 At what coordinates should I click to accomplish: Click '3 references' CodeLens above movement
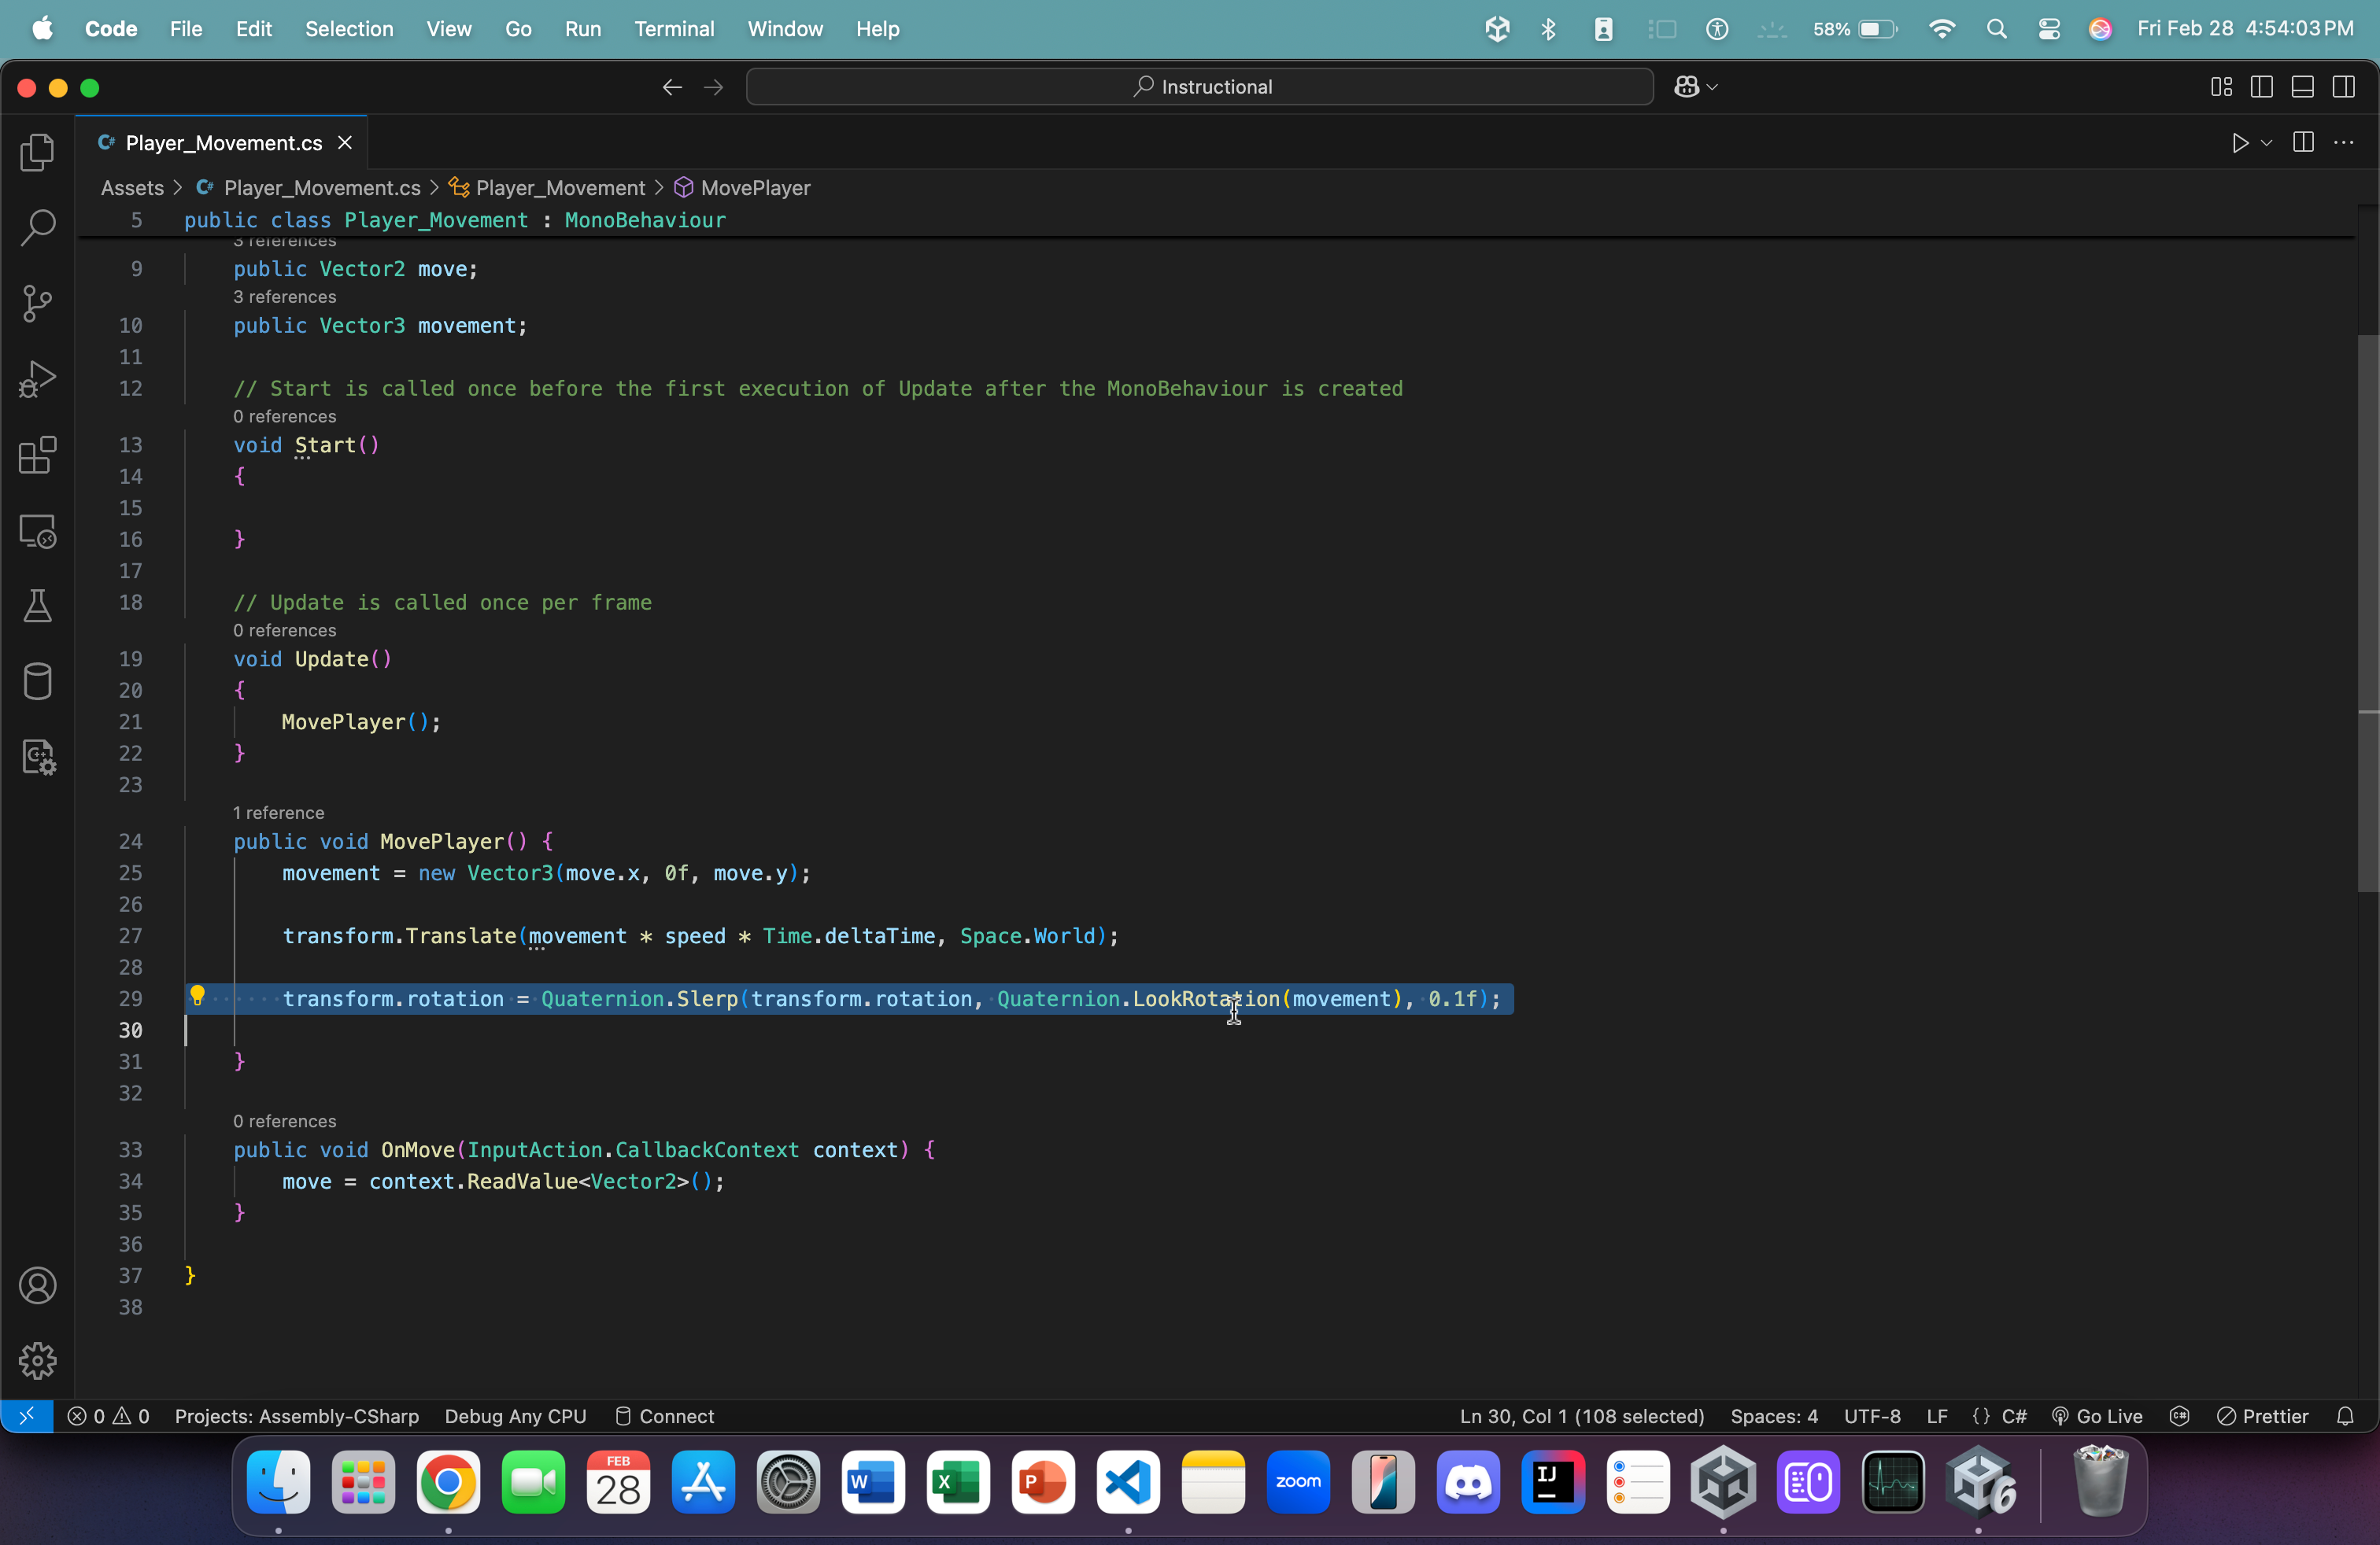pos(284,297)
